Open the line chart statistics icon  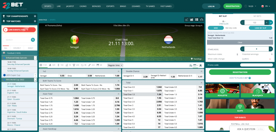click(x=187, y=20)
